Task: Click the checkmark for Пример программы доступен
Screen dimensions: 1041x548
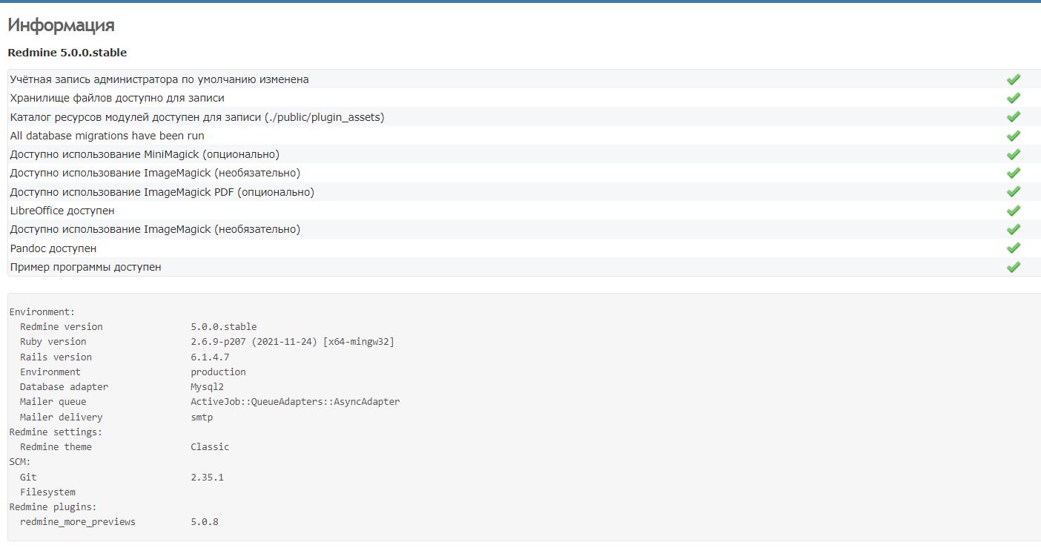Action: pyautogui.click(x=1014, y=267)
